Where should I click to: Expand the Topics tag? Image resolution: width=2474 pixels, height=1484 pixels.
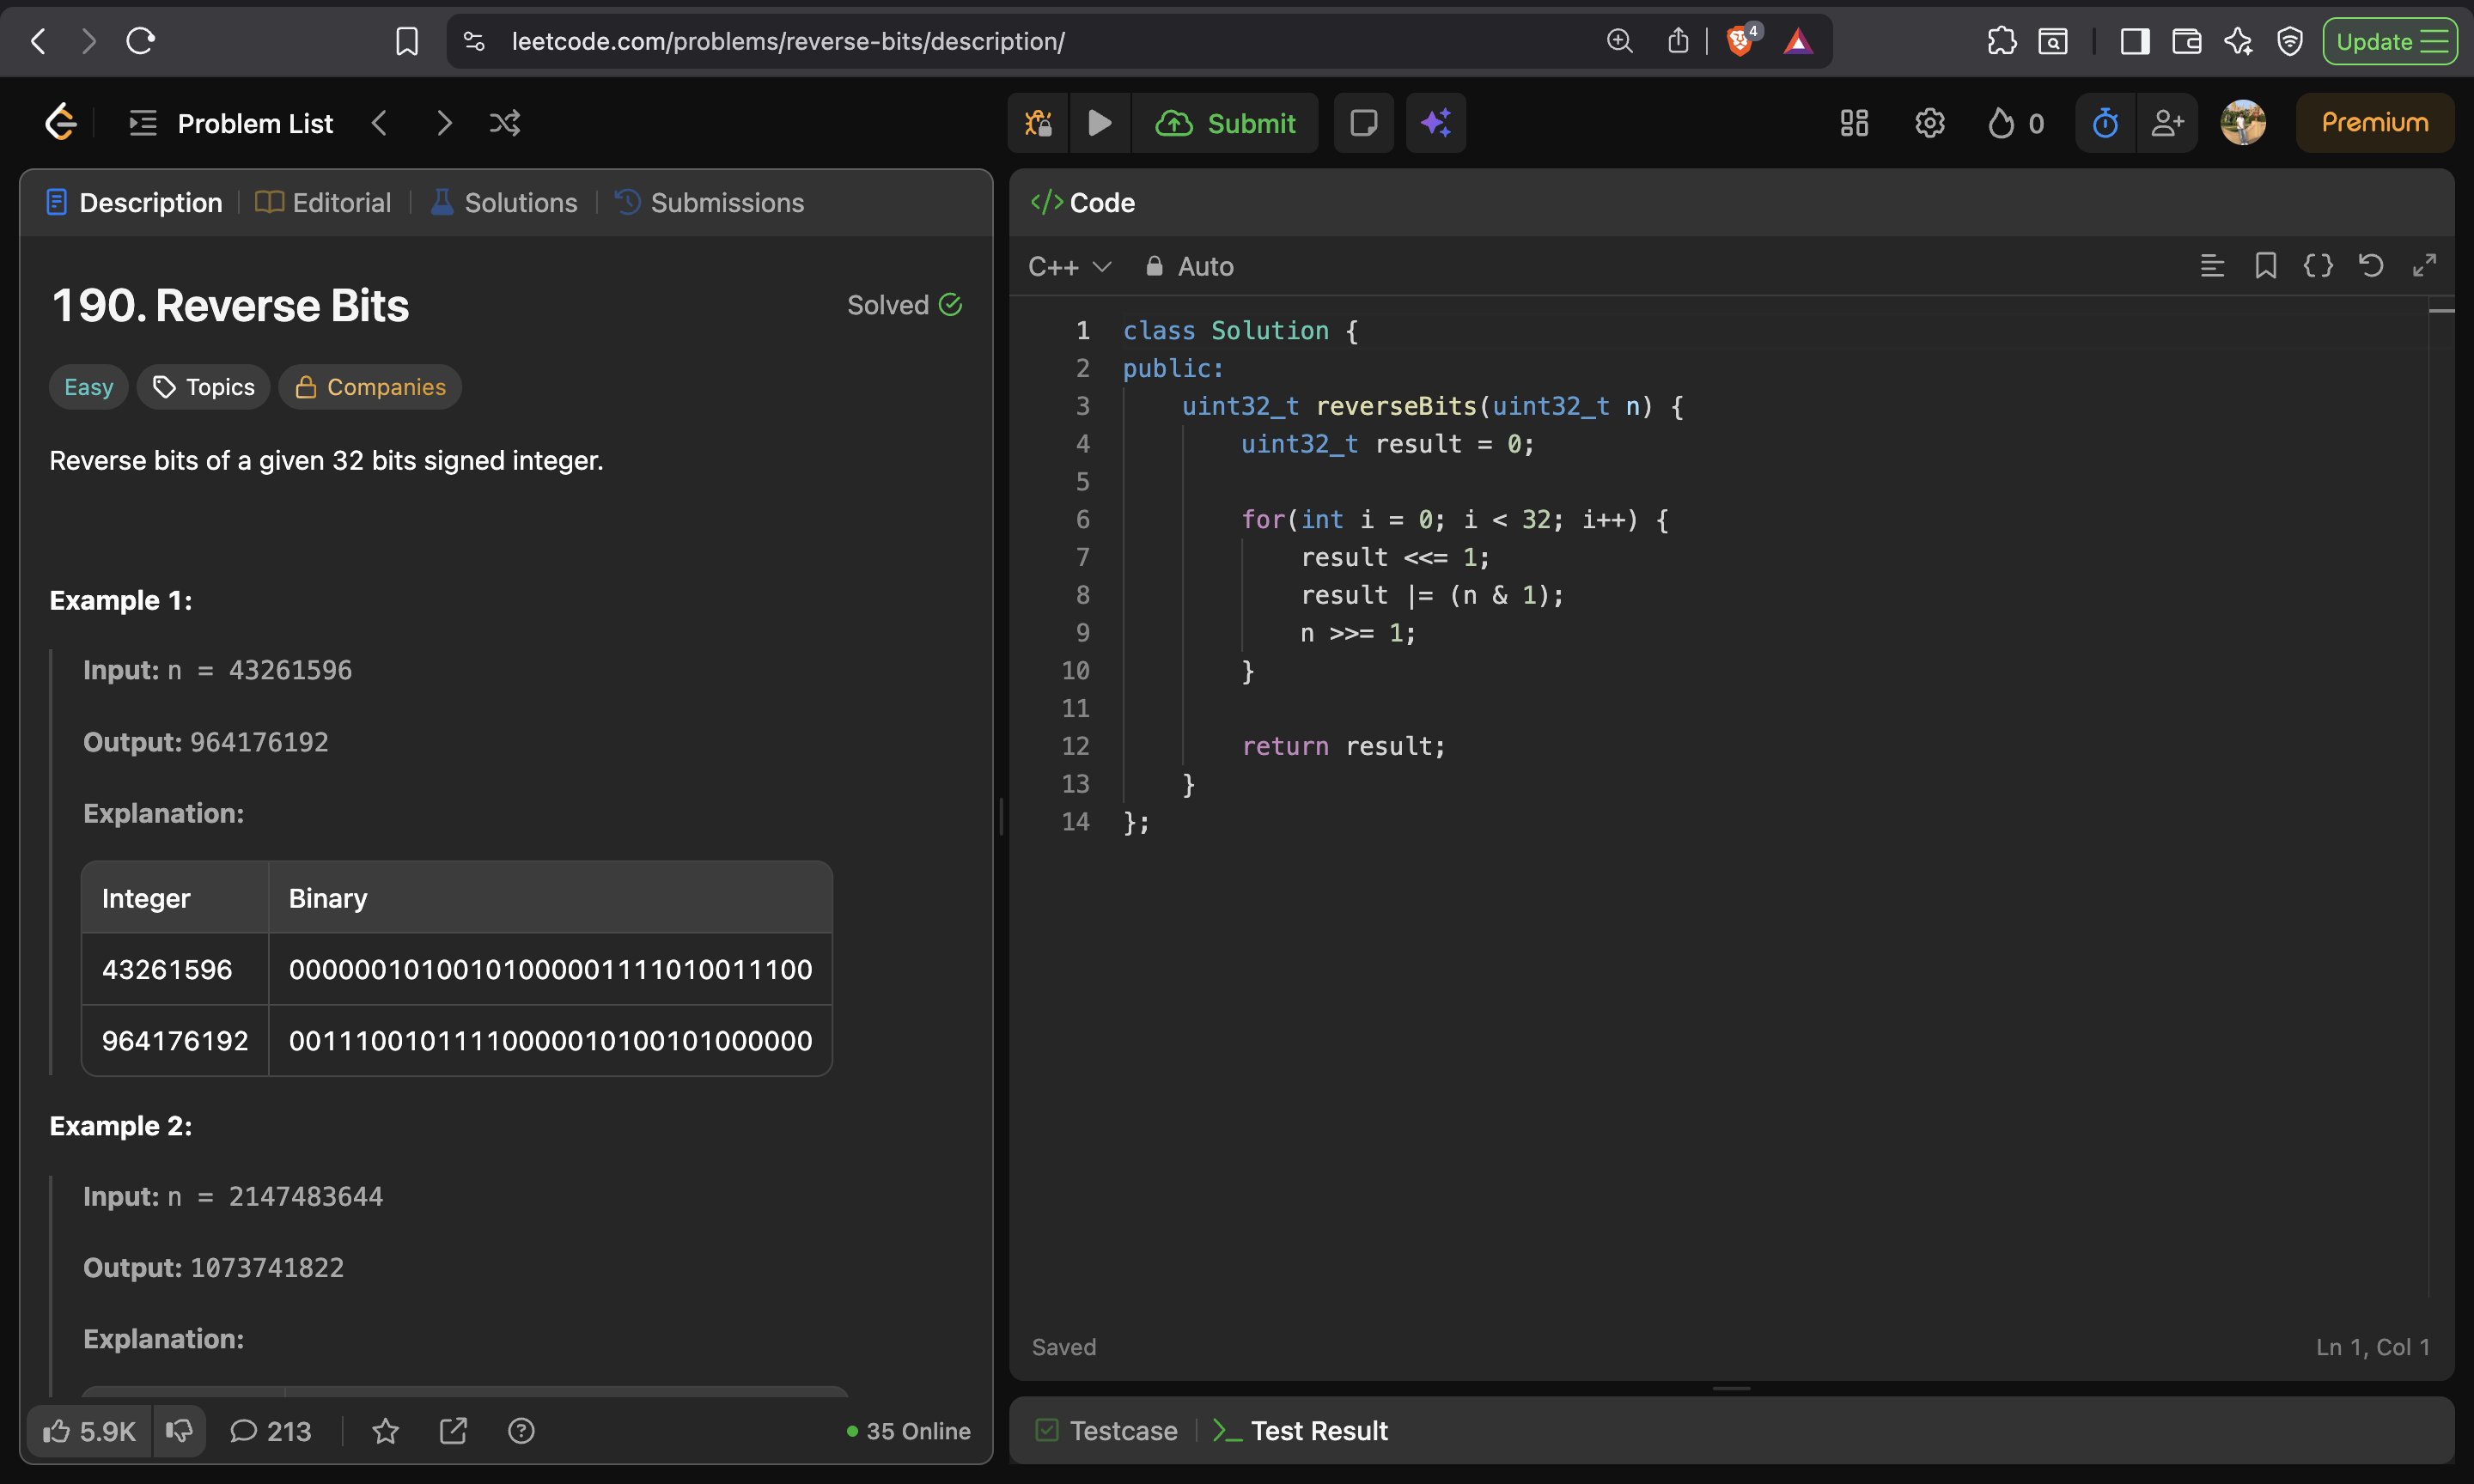(204, 387)
